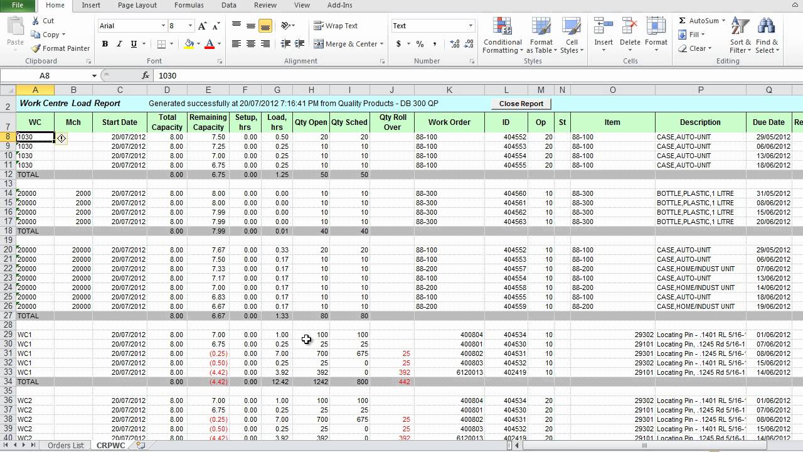
Task: Align text left
Action: tap(237, 44)
